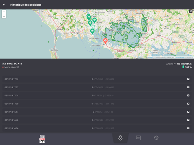The height and width of the screenshot is (145, 194).
Task: Open the OpenStreetMap contributors link
Action: click(x=179, y=57)
